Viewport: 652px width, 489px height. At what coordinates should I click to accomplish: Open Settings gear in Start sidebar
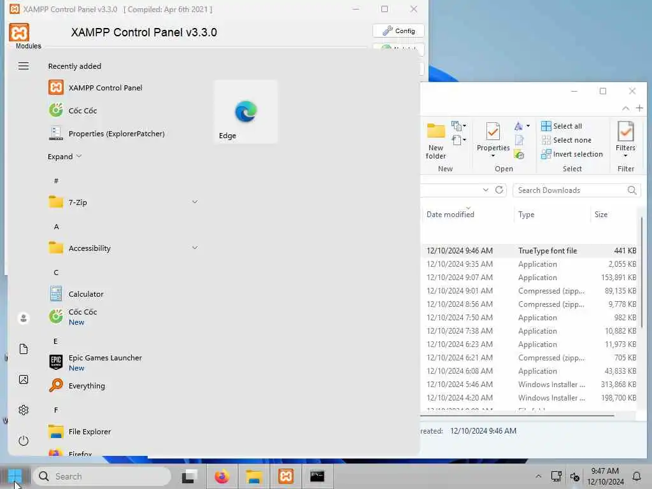[24, 410]
